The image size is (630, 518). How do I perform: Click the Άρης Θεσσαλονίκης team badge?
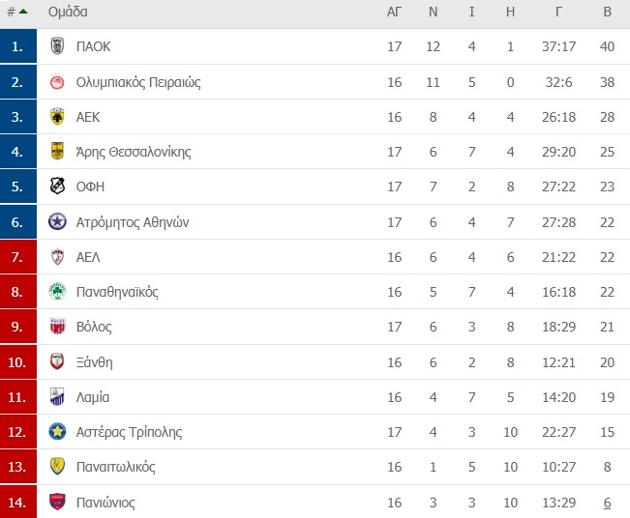point(57,152)
